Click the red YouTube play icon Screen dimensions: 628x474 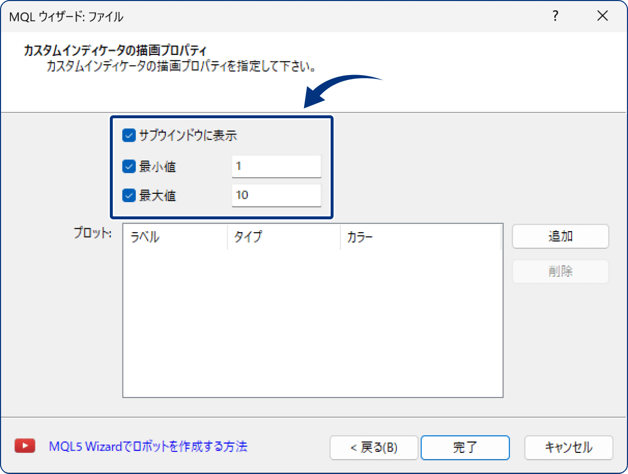(x=25, y=446)
